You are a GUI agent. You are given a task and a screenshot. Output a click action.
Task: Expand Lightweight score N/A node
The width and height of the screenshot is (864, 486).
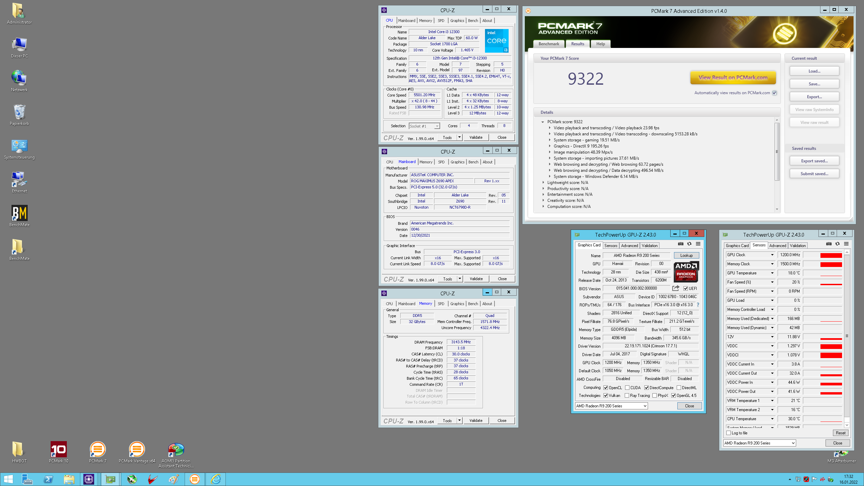[x=543, y=183]
